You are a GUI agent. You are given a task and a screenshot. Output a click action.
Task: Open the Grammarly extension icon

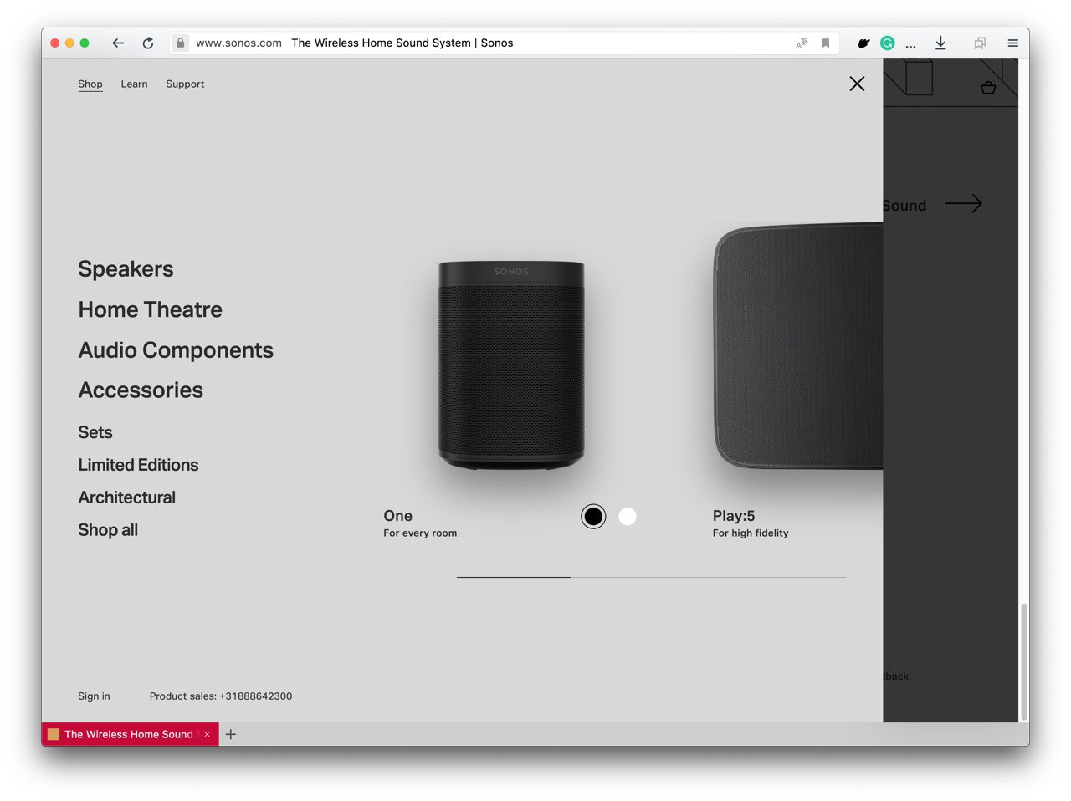[888, 43]
